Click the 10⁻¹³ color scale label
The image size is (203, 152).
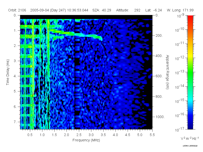(180, 72)
